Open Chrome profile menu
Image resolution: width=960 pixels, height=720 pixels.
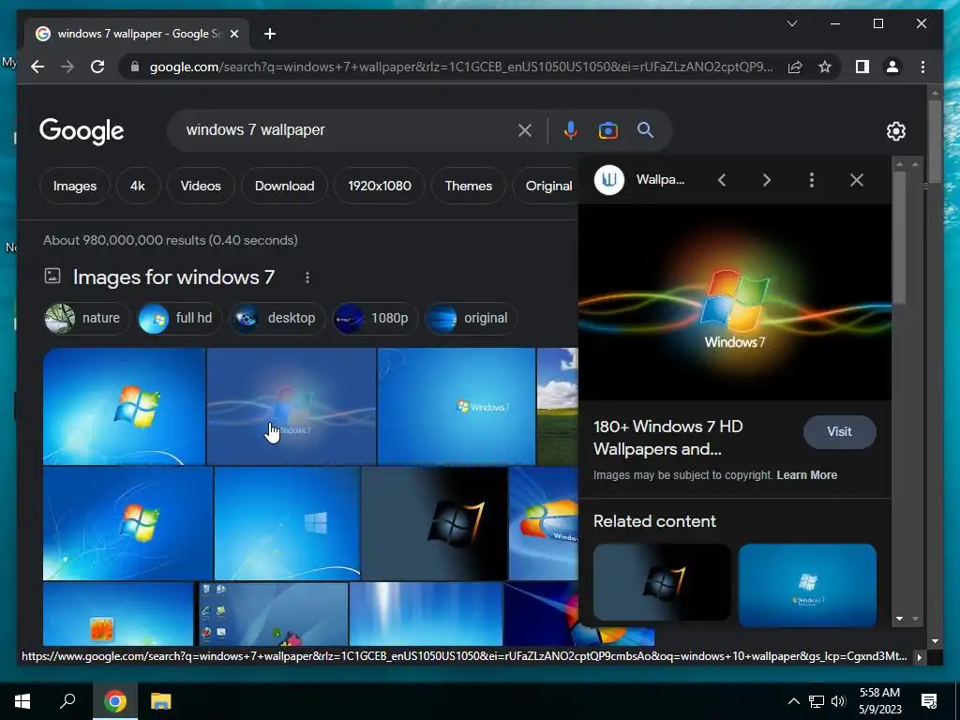click(x=892, y=67)
